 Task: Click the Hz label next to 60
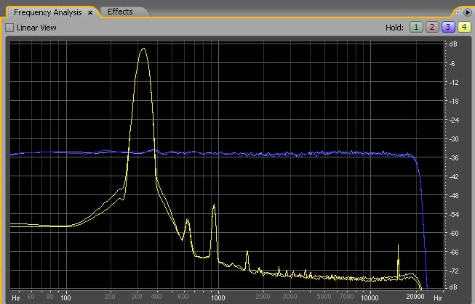16,298
